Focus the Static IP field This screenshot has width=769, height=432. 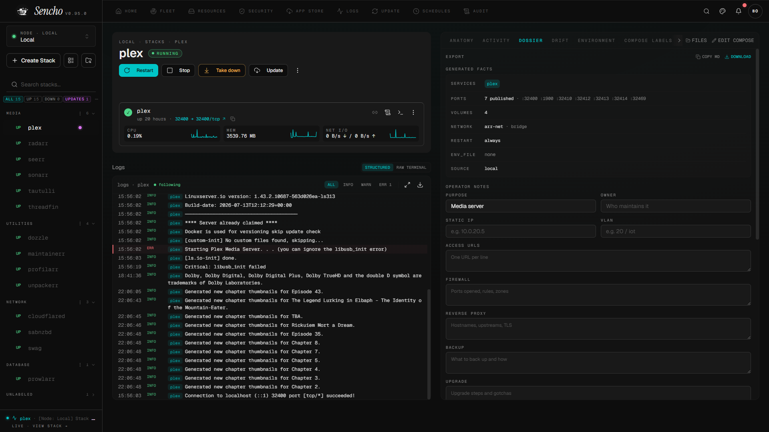point(521,231)
